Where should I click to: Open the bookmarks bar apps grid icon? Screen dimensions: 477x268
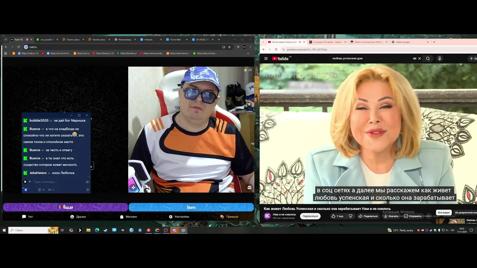6,53
